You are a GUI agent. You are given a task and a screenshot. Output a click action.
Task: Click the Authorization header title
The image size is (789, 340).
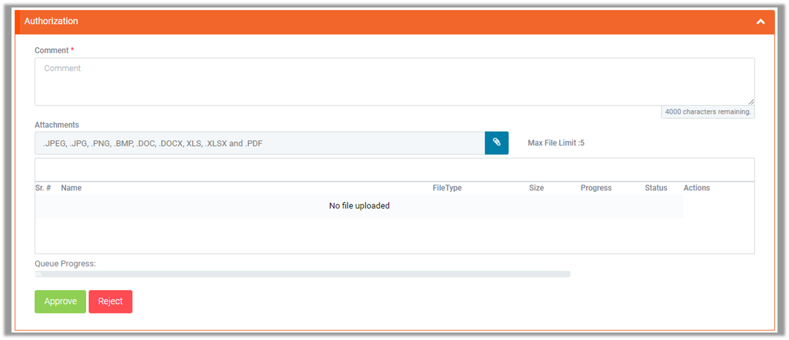pyautogui.click(x=51, y=21)
